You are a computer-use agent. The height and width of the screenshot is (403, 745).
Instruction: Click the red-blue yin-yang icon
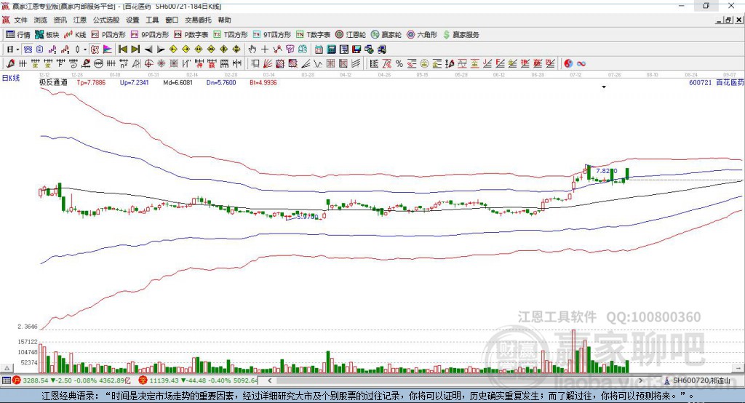[568, 64]
